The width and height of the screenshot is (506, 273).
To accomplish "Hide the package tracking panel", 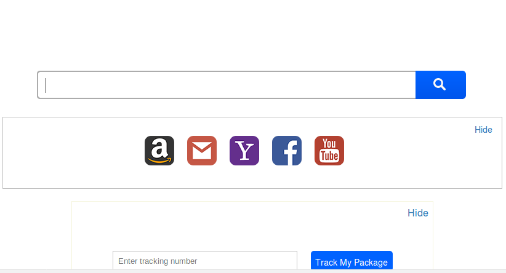I will (x=417, y=213).
